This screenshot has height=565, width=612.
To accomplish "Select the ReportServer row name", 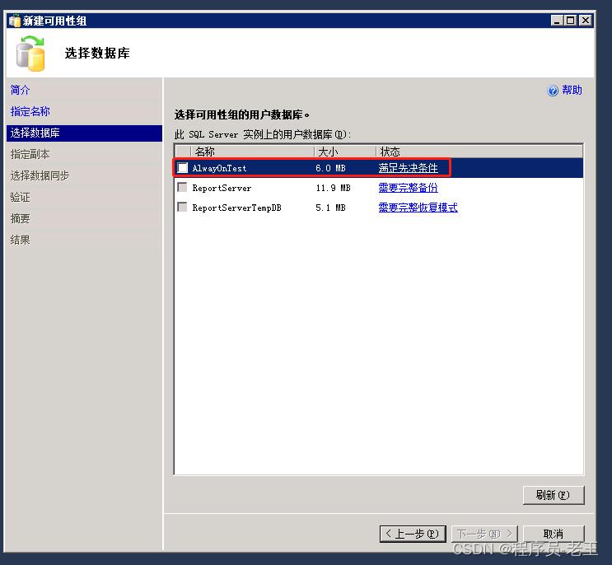I will click(x=222, y=188).
